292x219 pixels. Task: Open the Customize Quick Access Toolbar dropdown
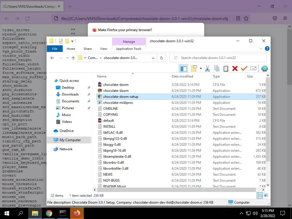pyautogui.click(x=72, y=41)
